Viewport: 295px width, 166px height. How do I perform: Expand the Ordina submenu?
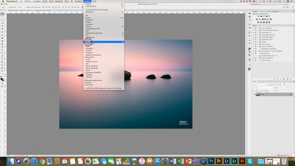point(103,4)
